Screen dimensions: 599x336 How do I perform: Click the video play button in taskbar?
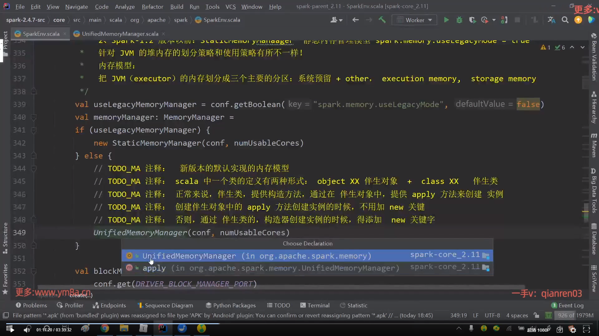12,330
